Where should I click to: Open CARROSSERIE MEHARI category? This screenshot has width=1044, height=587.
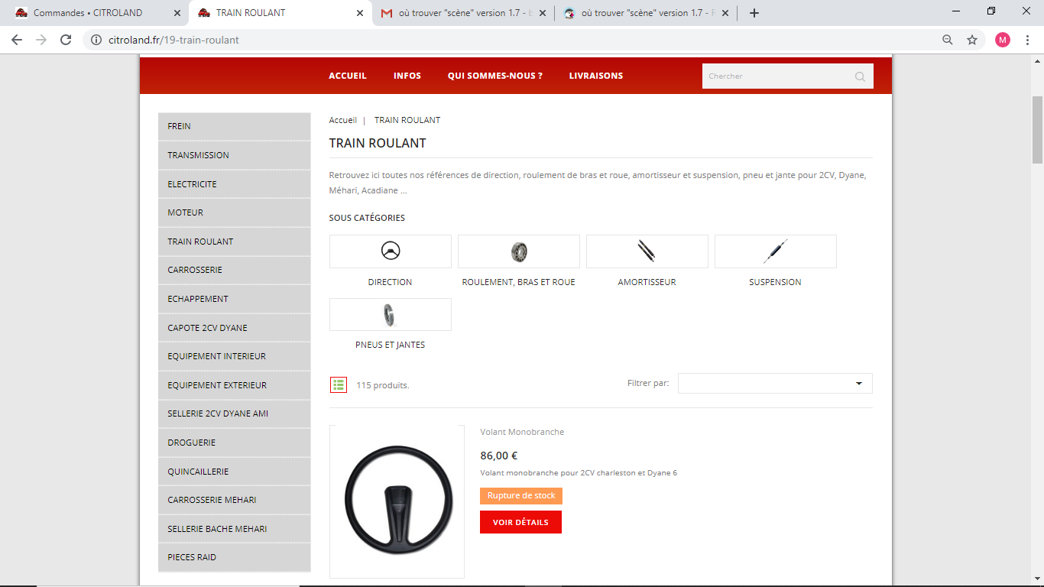(235, 500)
